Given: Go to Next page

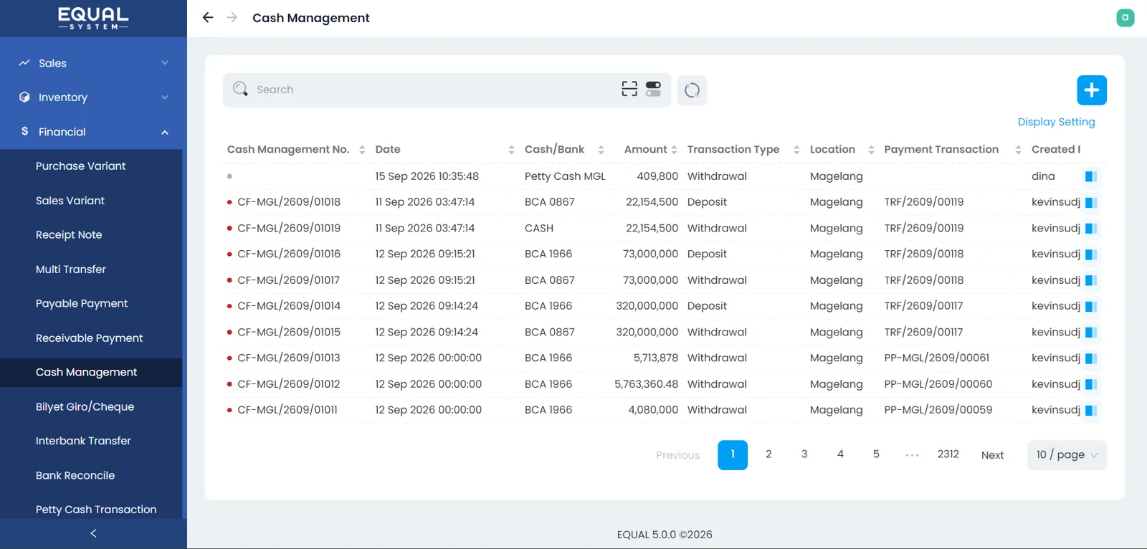Looking at the screenshot, I should click(x=992, y=455).
